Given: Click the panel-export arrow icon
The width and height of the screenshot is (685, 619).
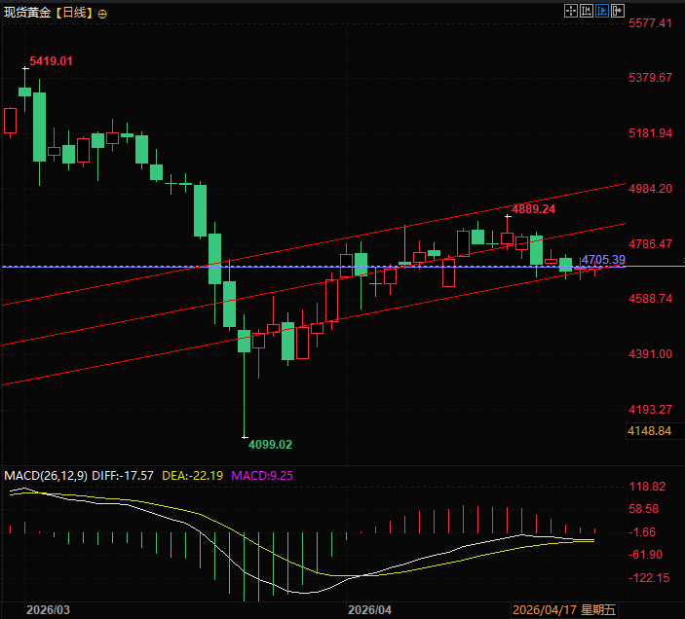Looking at the screenshot, I should click(618, 11).
